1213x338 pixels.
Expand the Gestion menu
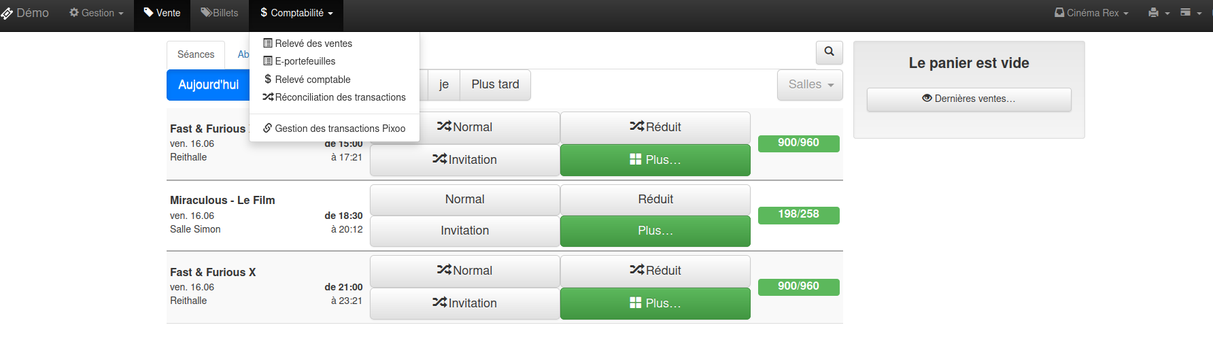coord(97,13)
